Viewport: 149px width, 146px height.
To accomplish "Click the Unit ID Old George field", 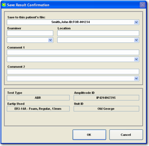I will [106, 109].
